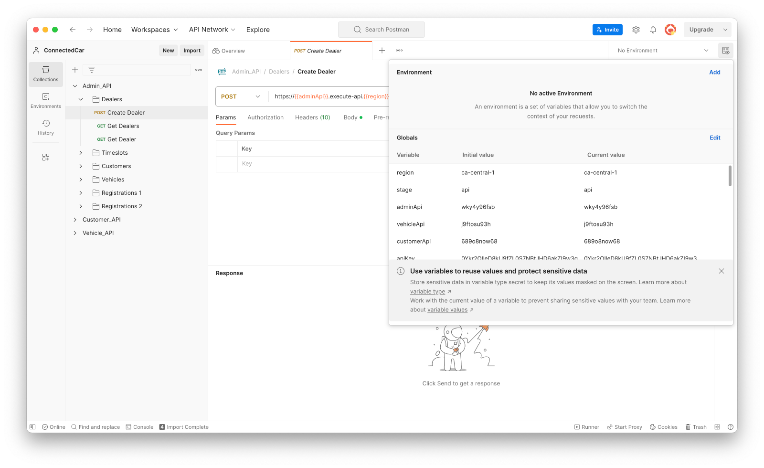The image size is (764, 468).
Task: Expand the Vehicle_API collection
Action: pyautogui.click(x=75, y=233)
